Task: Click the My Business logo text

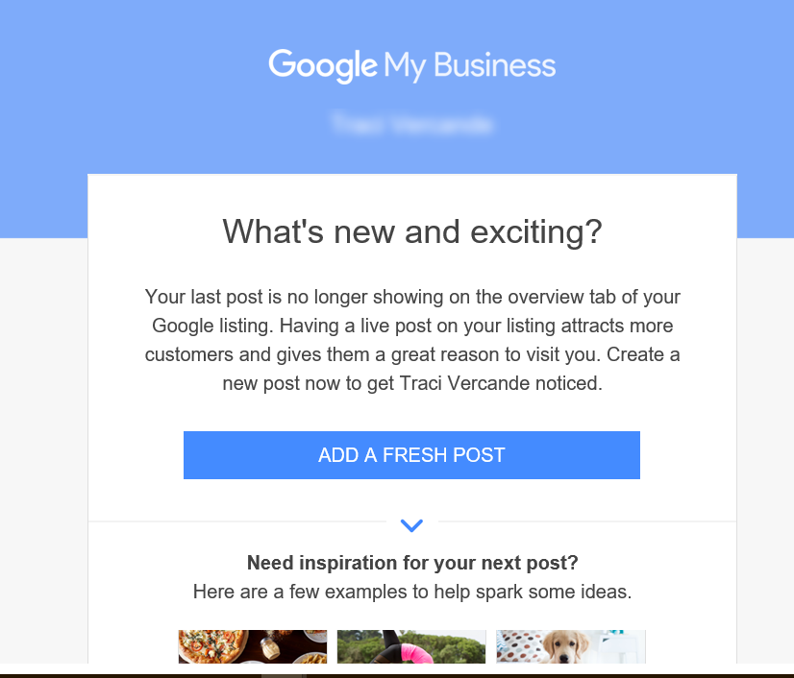Action: pos(469,65)
